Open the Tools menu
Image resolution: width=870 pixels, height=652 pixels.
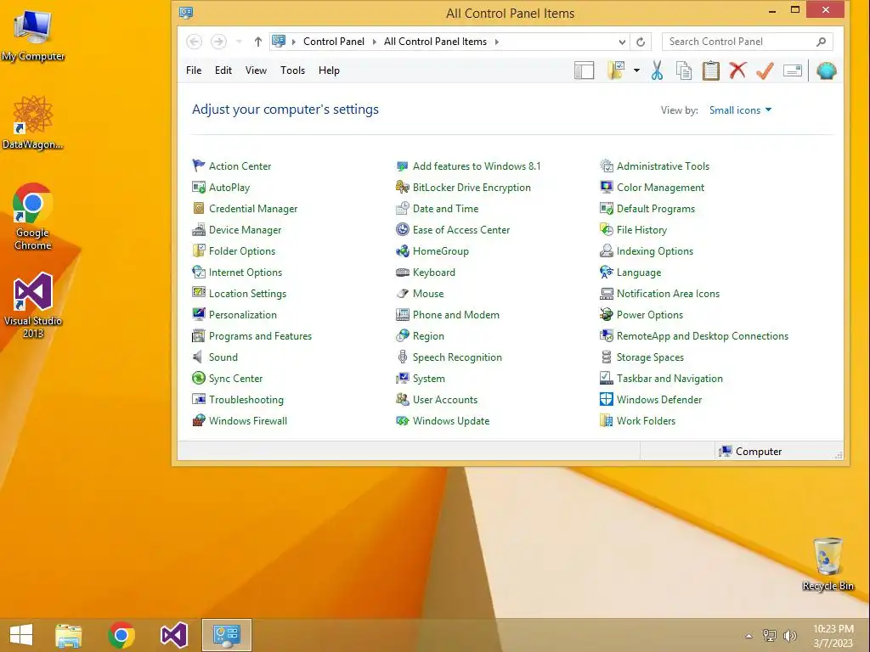[x=292, y=70]
